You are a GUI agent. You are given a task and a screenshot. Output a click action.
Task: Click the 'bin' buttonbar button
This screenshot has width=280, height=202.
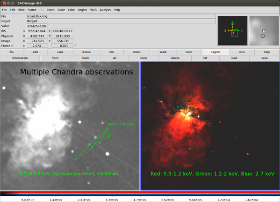pyautogui.click(x=112, y=52)
